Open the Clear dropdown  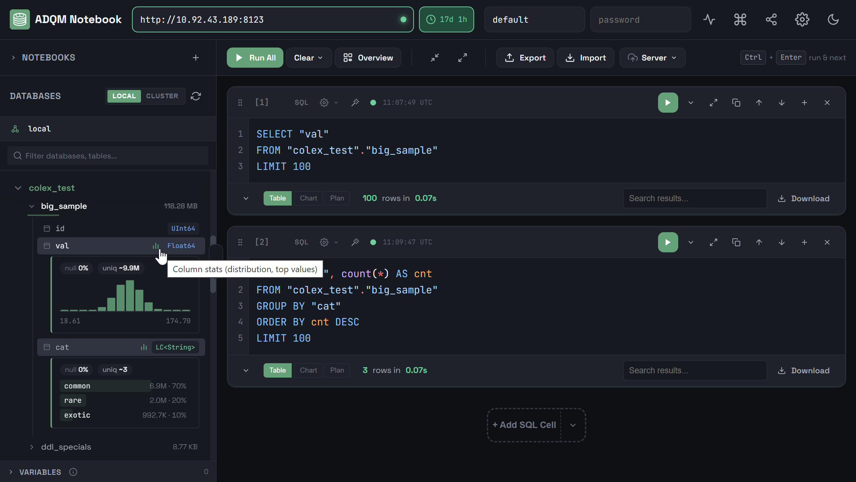[308, 58]
